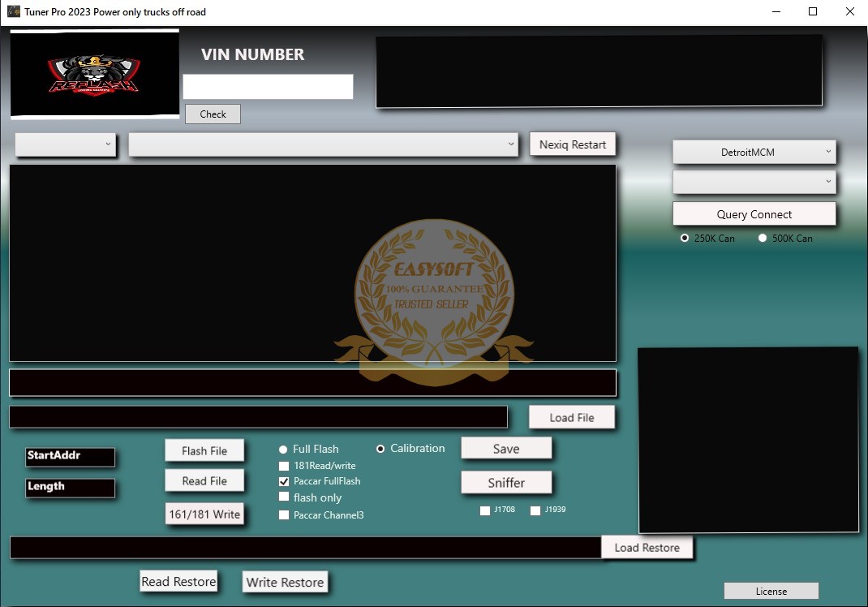Expand the wide empty dropdown beside Nexiq Restart
The width and height of the screenshot is (868, 607).
coord(324,144)
